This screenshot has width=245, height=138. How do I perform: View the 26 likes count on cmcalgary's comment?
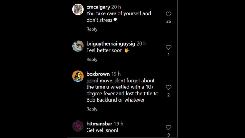click(x=168, y=21)
